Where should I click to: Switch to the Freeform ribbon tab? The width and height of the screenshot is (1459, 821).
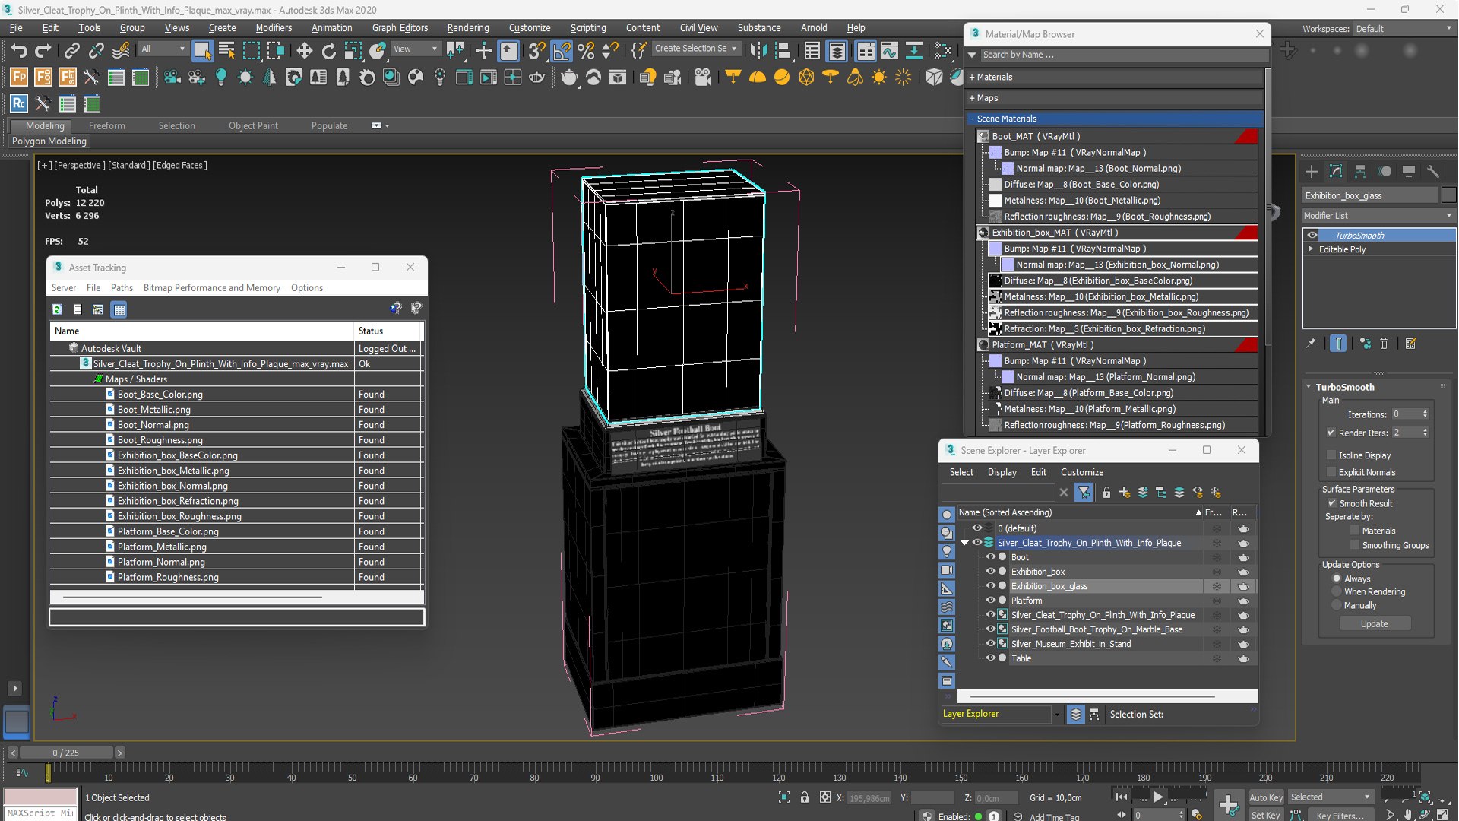point(106,126)
